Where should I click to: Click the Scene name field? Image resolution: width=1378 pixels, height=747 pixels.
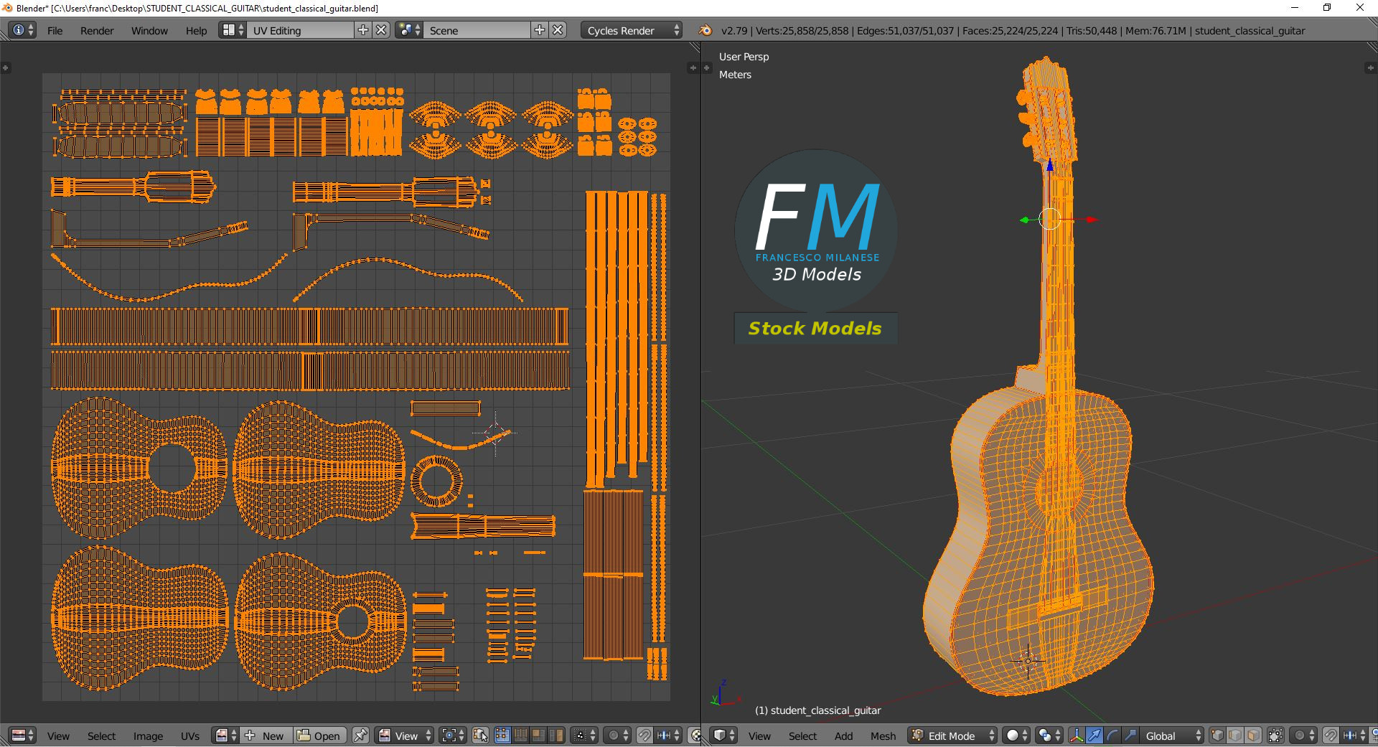click(477, 31)
